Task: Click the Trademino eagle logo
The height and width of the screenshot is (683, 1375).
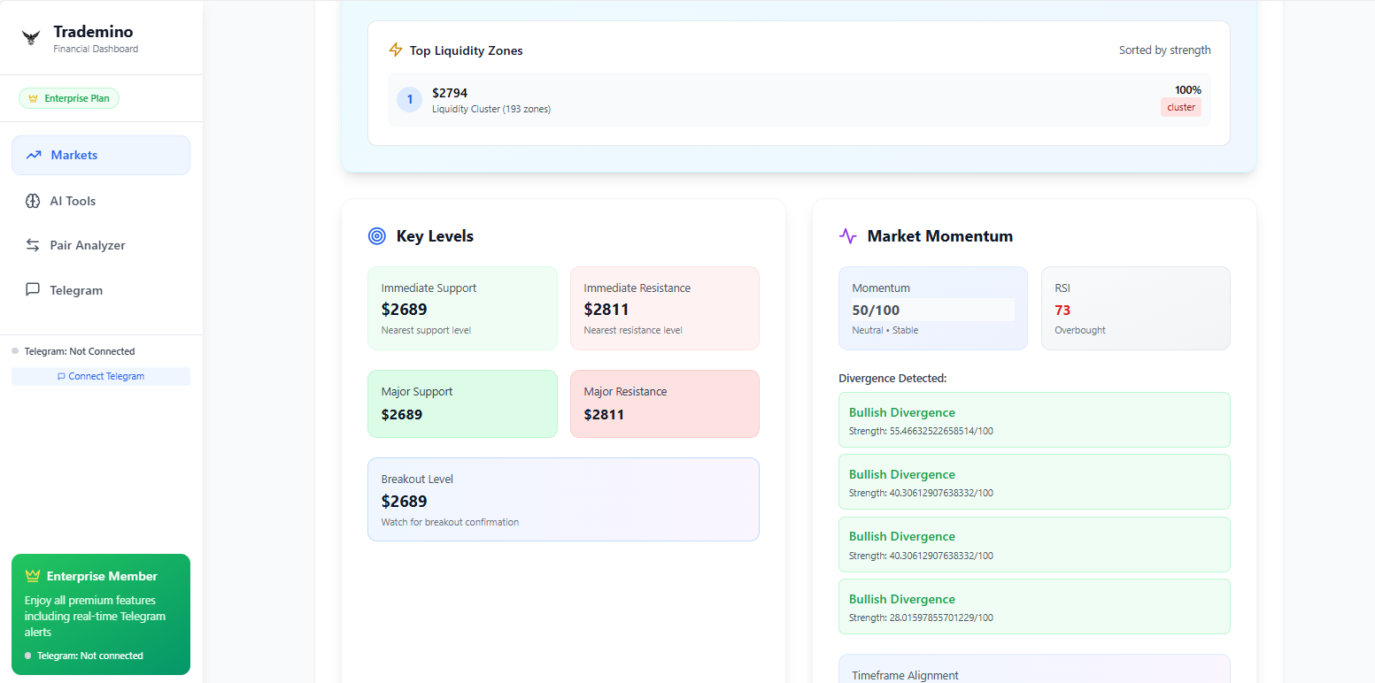Action: click(x=32, y=37)
